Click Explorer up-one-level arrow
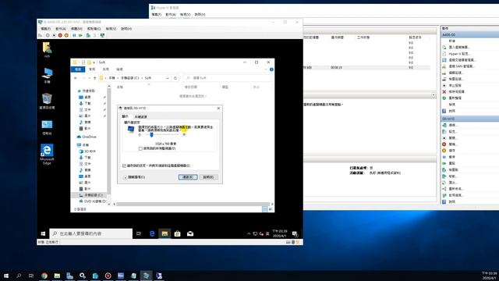The height and width of the screenshot is (281, 499). [94, 78]
